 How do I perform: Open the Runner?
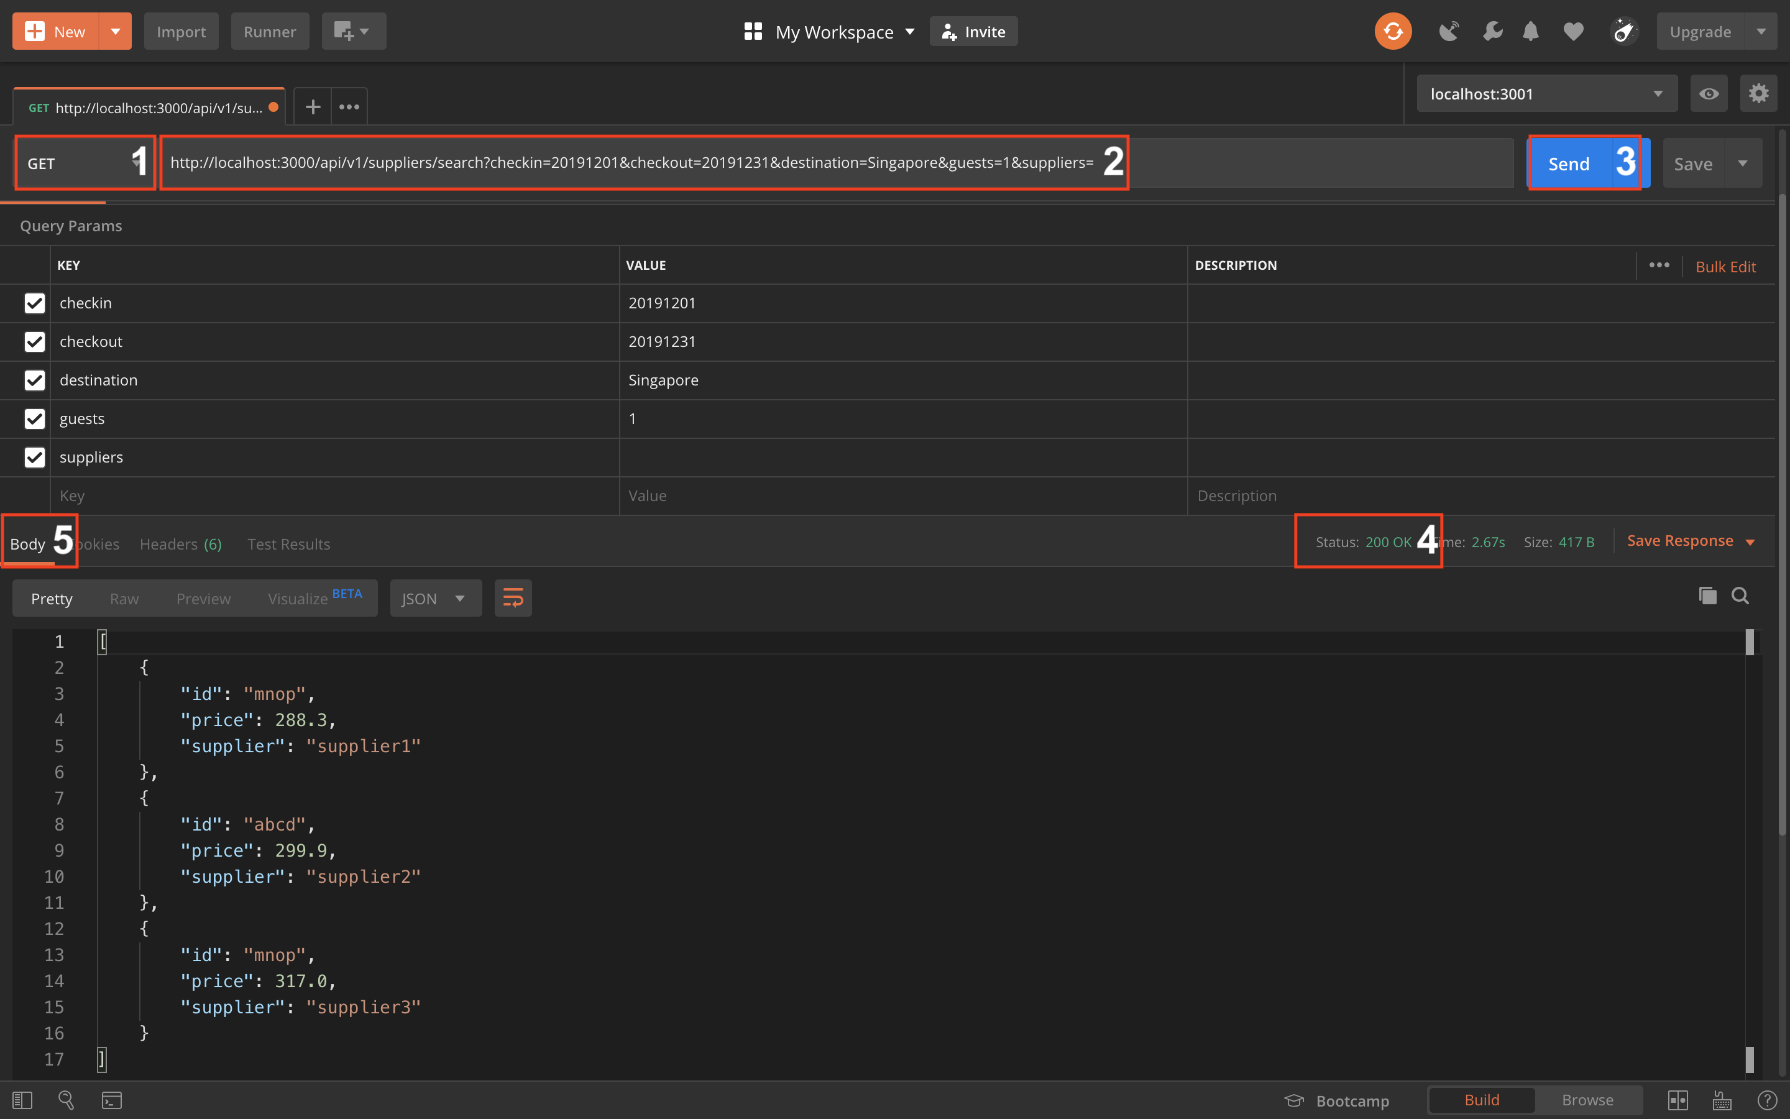[x=269, y=31]
